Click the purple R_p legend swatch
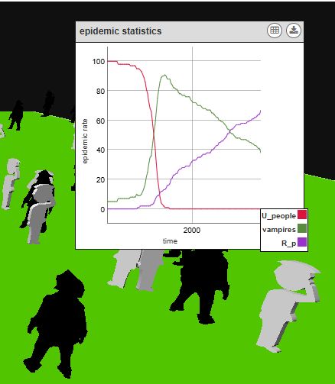Image resolution: width=335 pixels, height=384 pixels. tap(302, 242)
